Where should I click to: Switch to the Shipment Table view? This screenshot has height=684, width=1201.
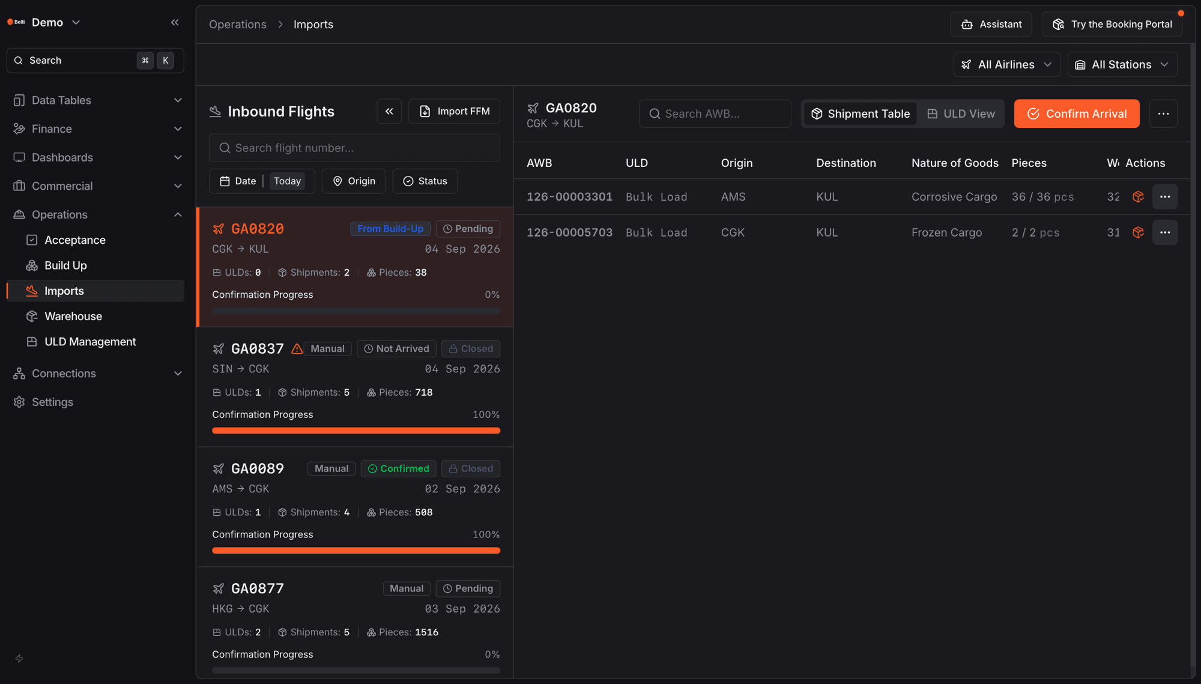pyautogui.click(x=861, y=113)
